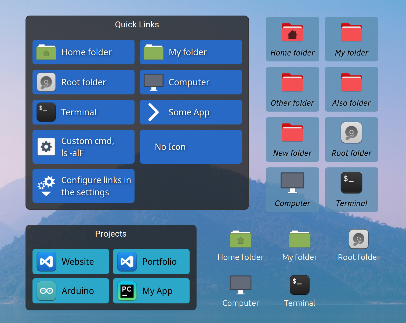Click the gear icon beside Custom cmd
Image resolution: width=406 pixels, height=323 pixels.
tap(46, 147)
